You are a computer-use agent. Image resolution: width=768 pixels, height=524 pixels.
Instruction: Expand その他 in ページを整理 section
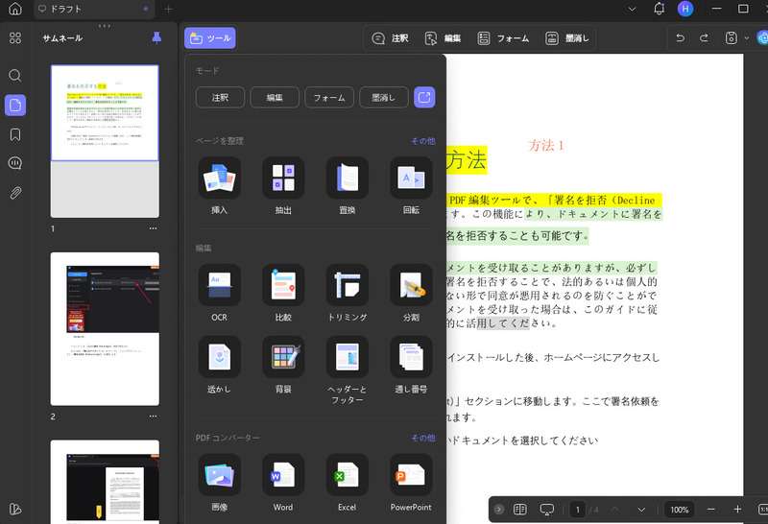point(422,140)
